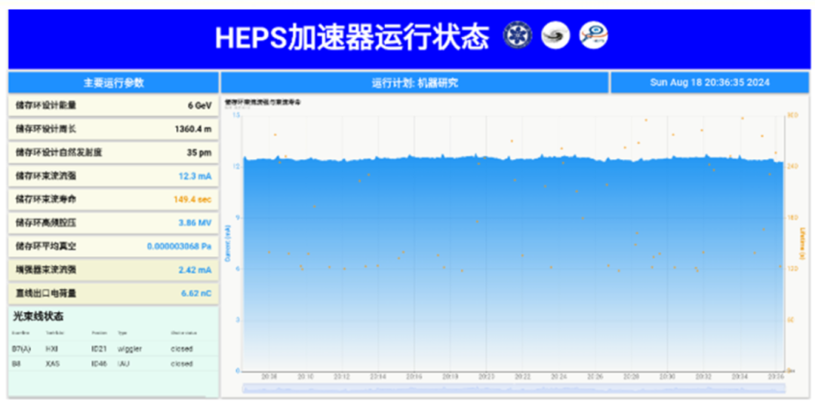The image size is (815, 403).
Task: Select the 运行计划: 机器研究 header
Action: tap(414, 83)
